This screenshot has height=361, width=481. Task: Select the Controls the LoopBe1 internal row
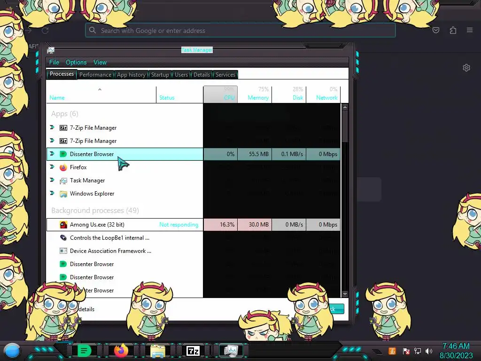click(193, 237)
